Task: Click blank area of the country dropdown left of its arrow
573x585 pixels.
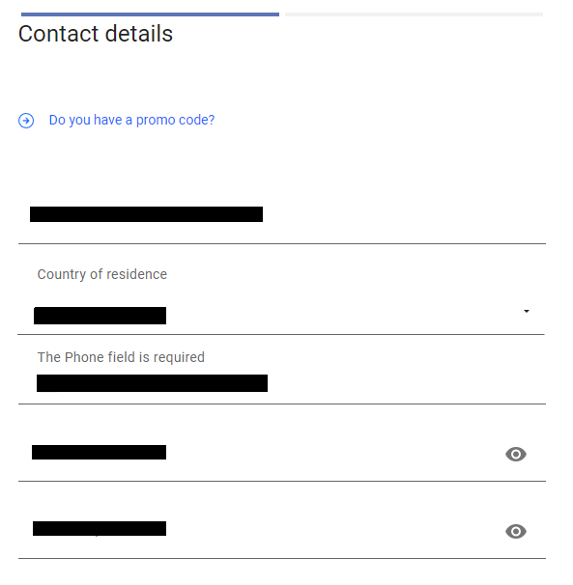Action: [344, 316]
